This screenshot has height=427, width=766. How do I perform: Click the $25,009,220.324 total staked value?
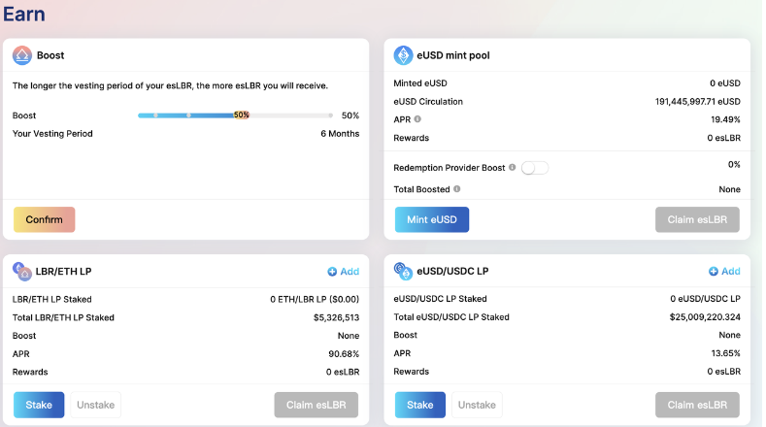[x=705, y=317]
